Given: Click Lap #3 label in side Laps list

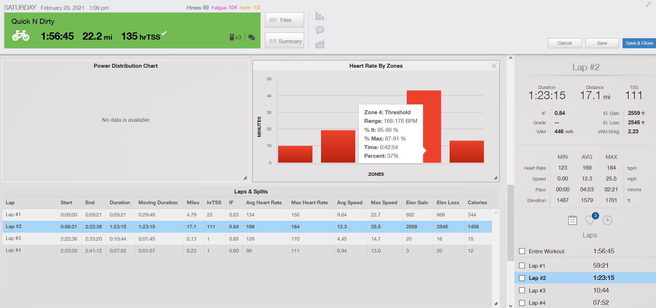Looking at the screenshot, I should pyautogui.click(x=537, y=290).
